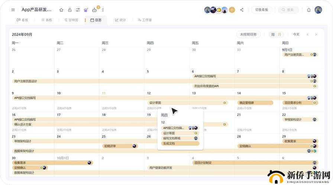The width and height of the screenshot is (333, 185).
Task: Expand 还有1个任务 under the 15th
Action: coord(290,108)
